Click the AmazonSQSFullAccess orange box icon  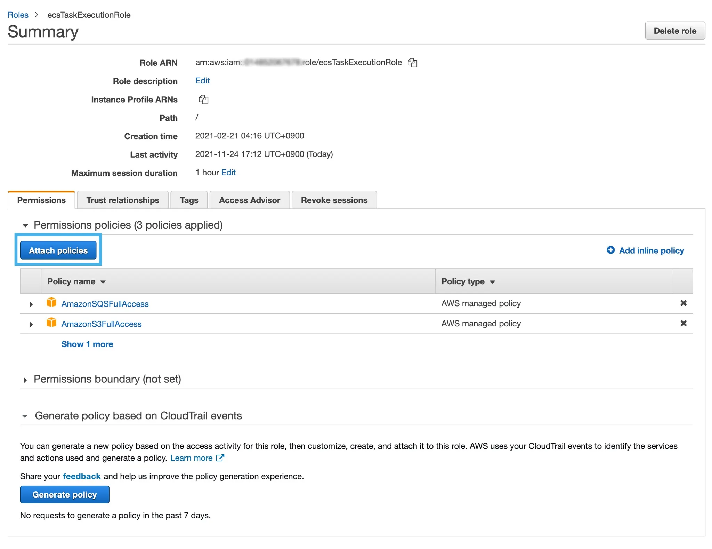[51, 303]
